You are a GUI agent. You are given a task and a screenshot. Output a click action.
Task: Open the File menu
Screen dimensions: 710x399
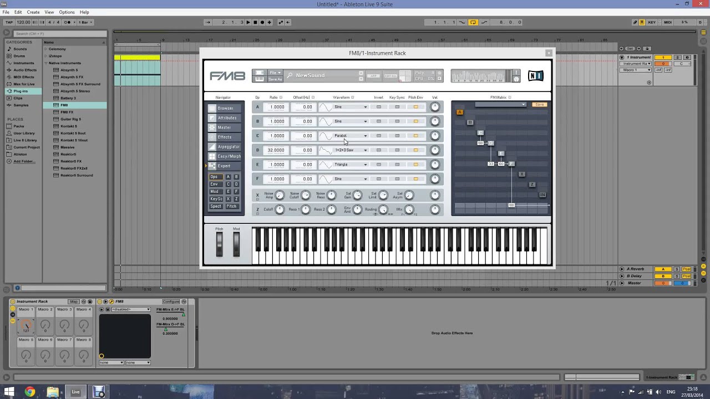tap(6, 12)
